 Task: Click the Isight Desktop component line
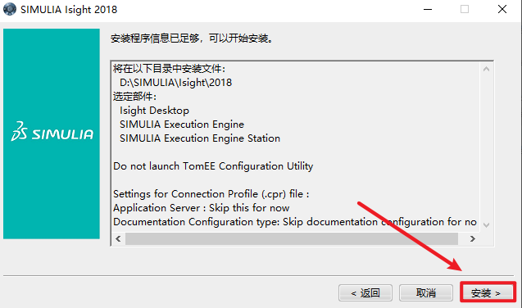tap(154, 111)
